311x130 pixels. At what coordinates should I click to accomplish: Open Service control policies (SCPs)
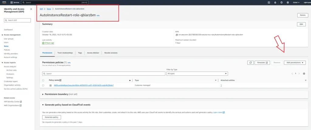[16, 89]
